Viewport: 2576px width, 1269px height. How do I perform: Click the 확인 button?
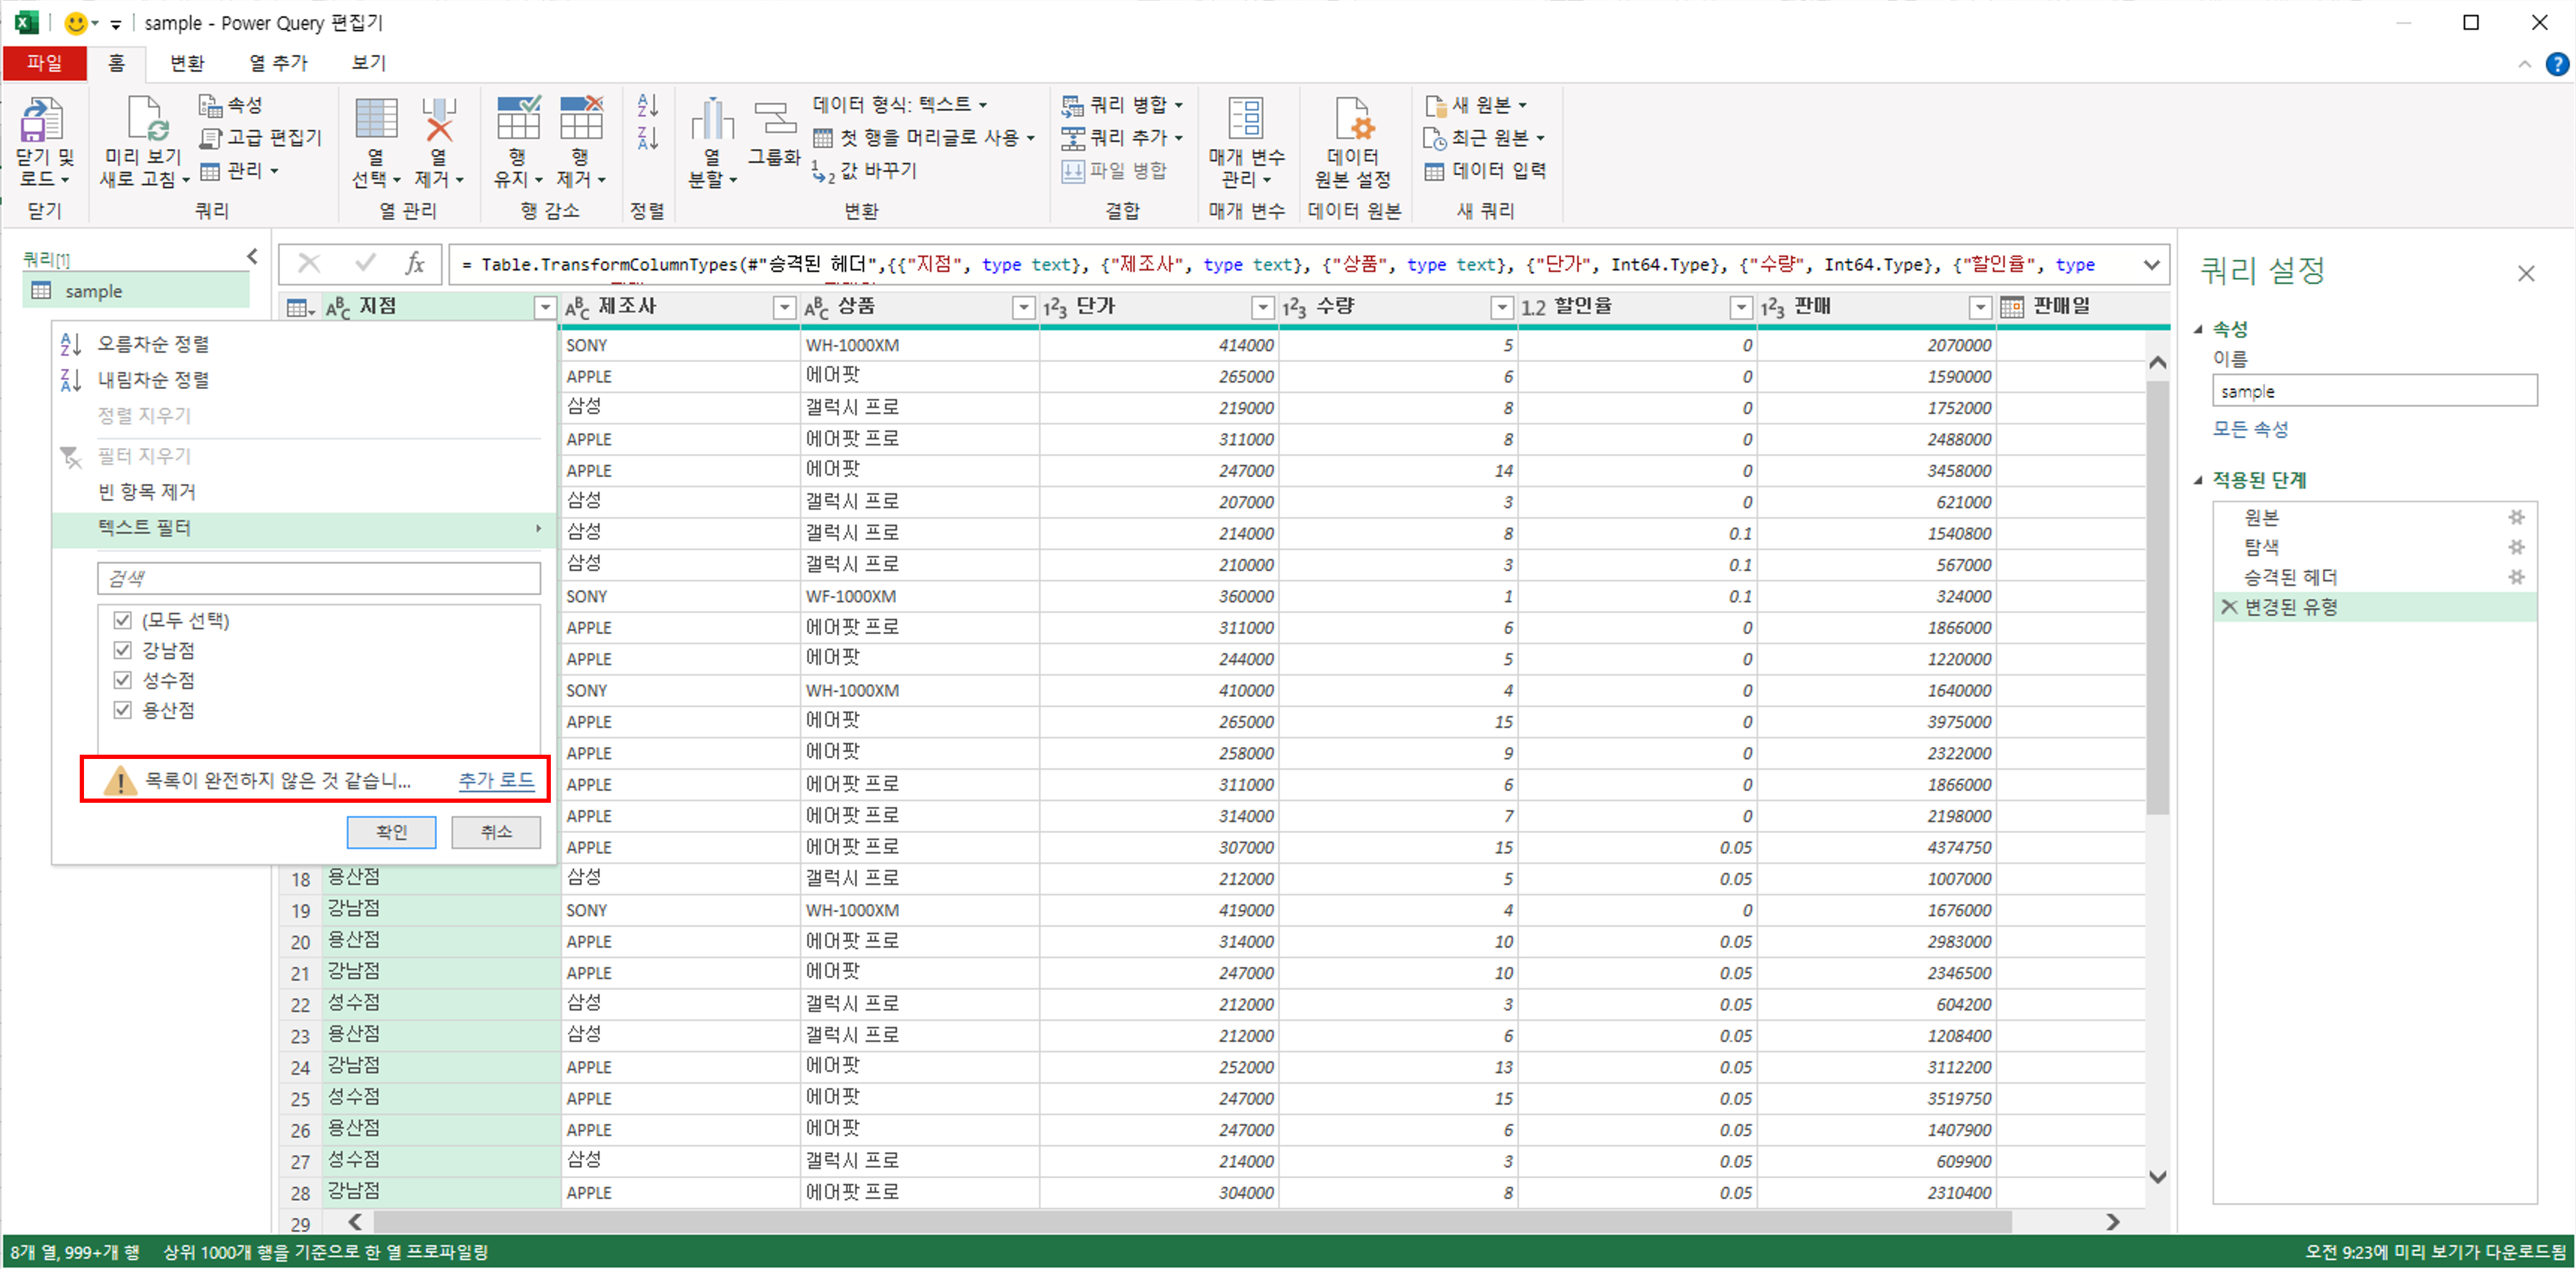coord(391,832)
